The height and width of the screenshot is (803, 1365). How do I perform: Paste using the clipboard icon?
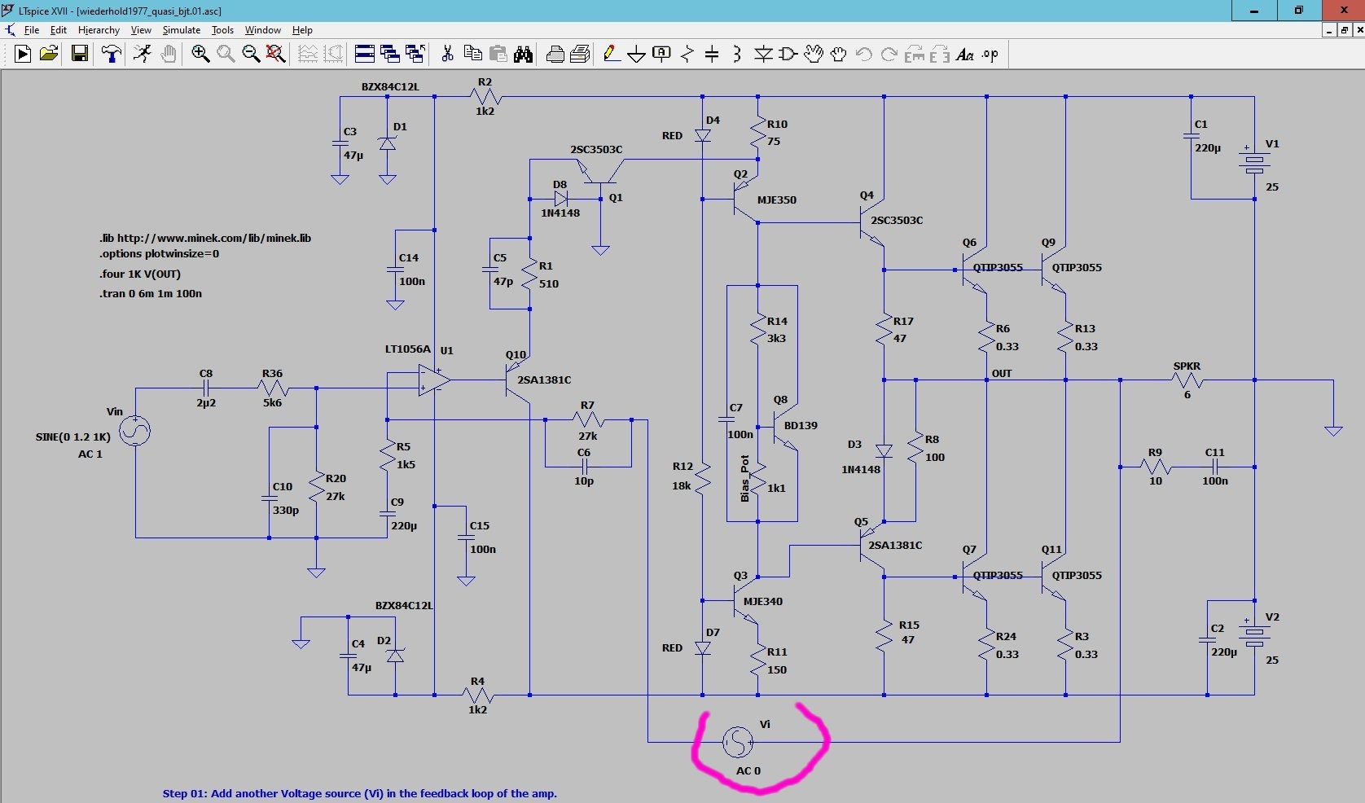coord(498,54)
